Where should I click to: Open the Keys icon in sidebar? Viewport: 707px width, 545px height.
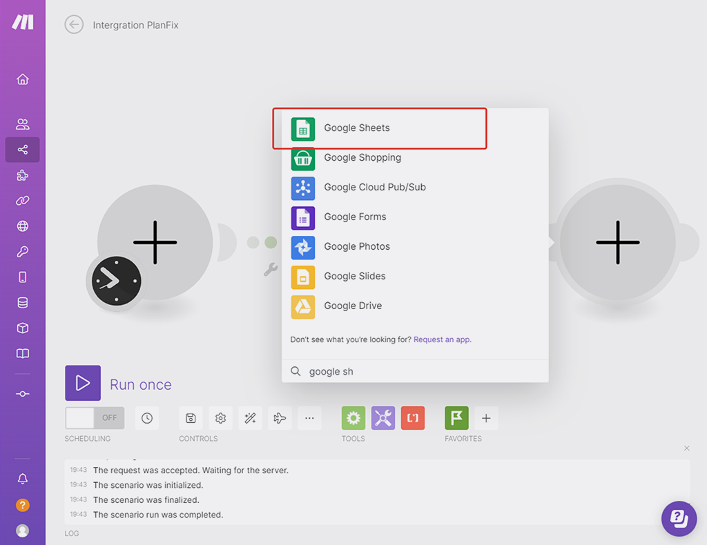pyautogui.click(x=23, y=251)
